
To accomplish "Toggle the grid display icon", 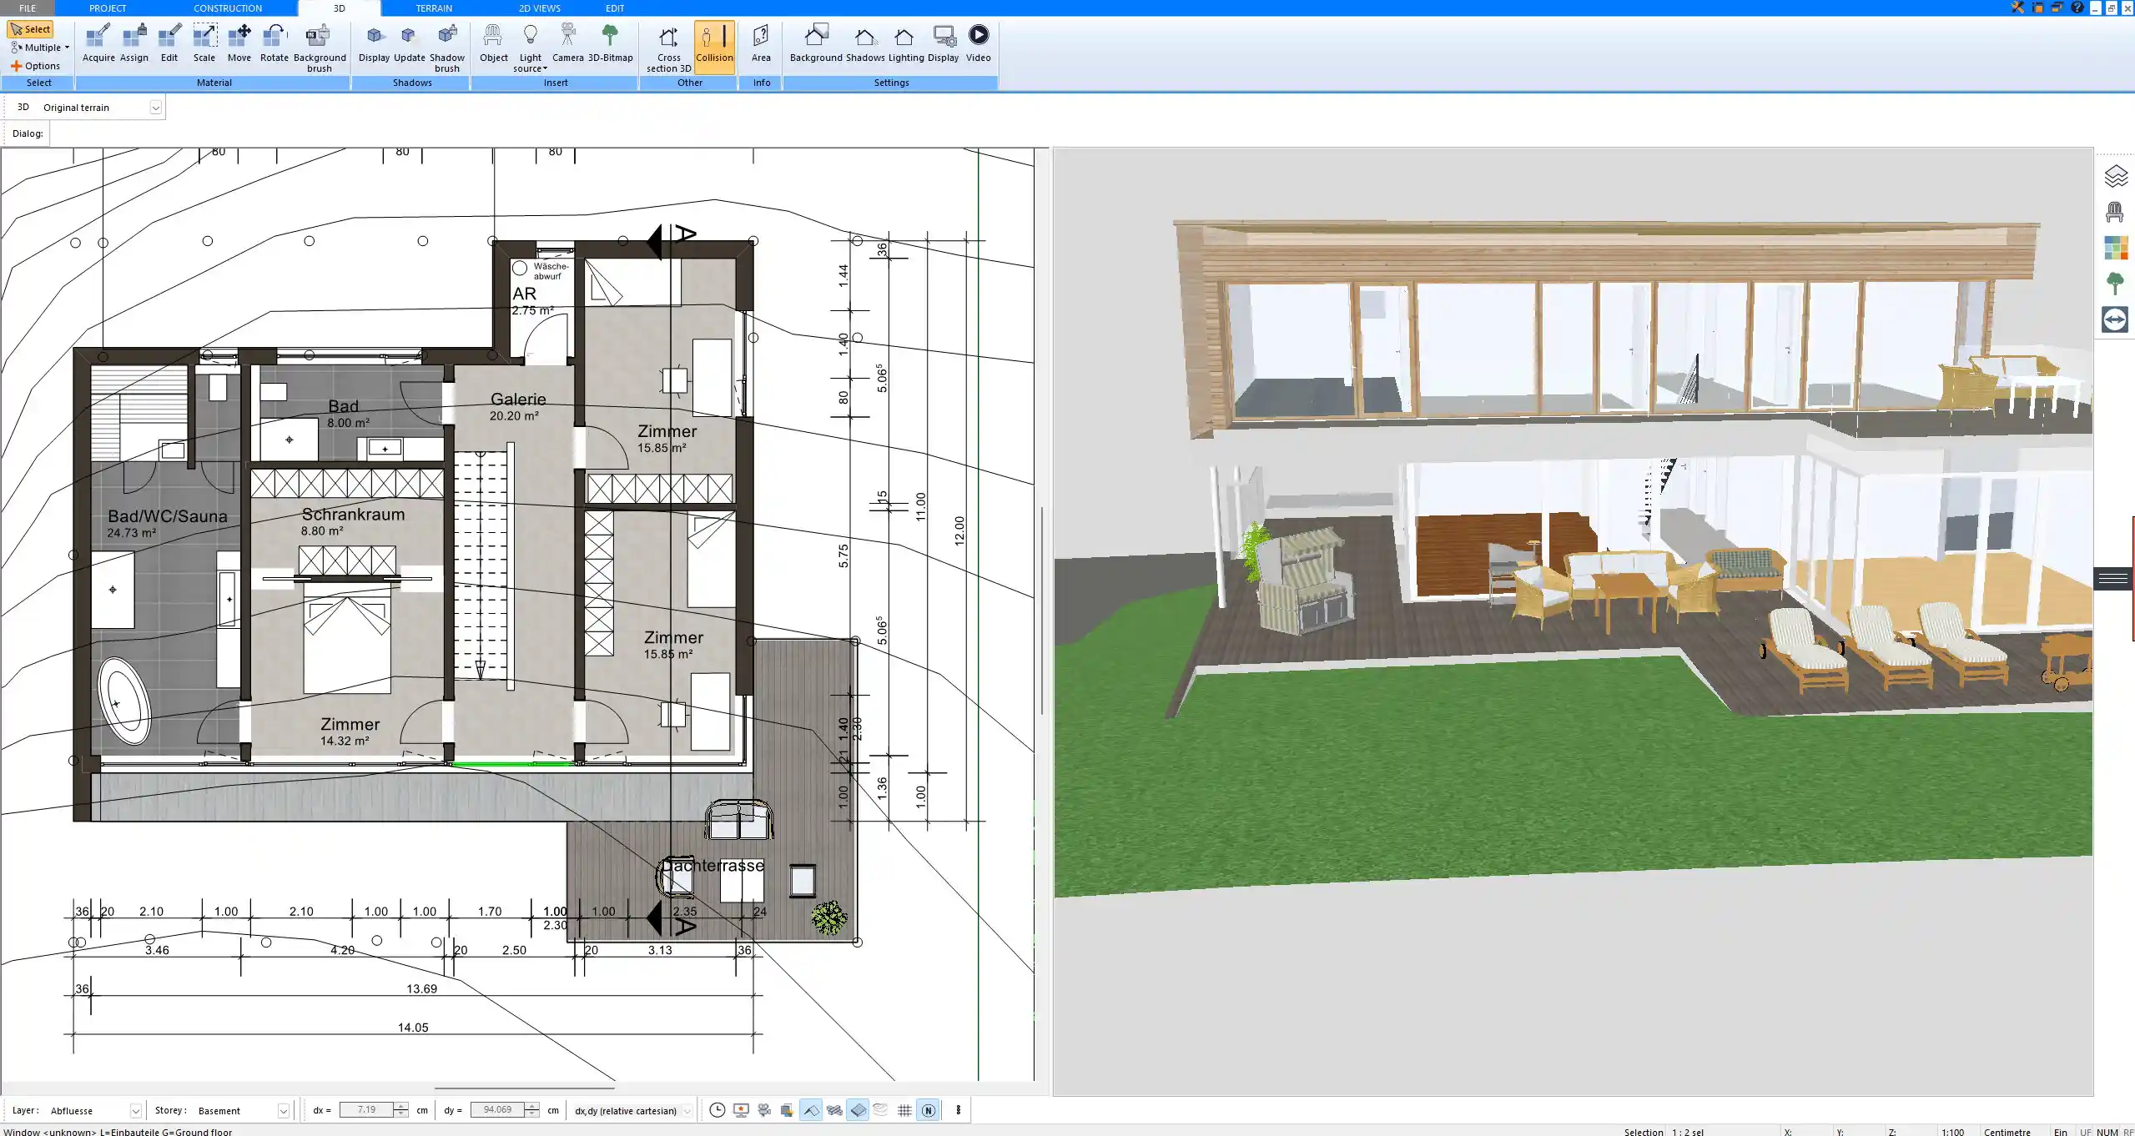I will coord(904,1110).
